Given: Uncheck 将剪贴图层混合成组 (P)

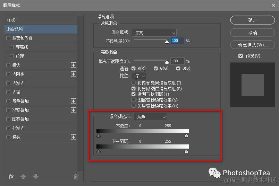Looking at the screenshot, I should 134,88.
